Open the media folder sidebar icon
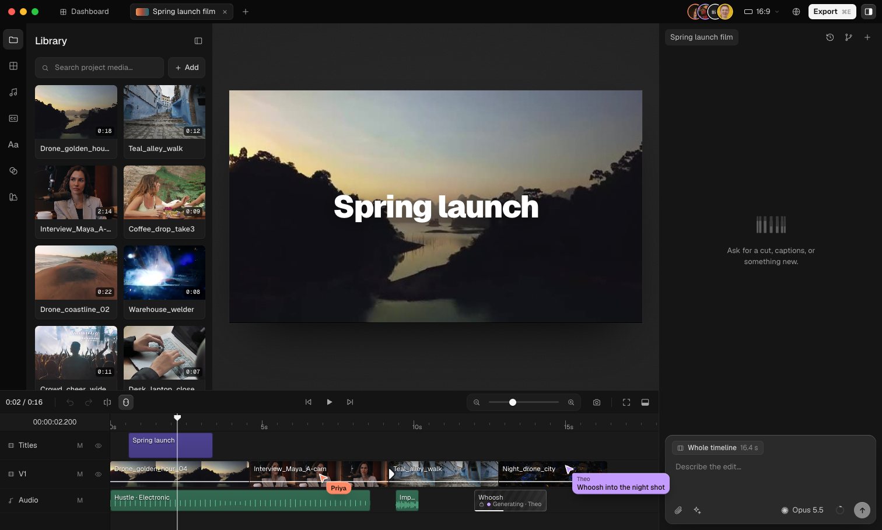This screenshot has width=882, height=530. (13, 40)
